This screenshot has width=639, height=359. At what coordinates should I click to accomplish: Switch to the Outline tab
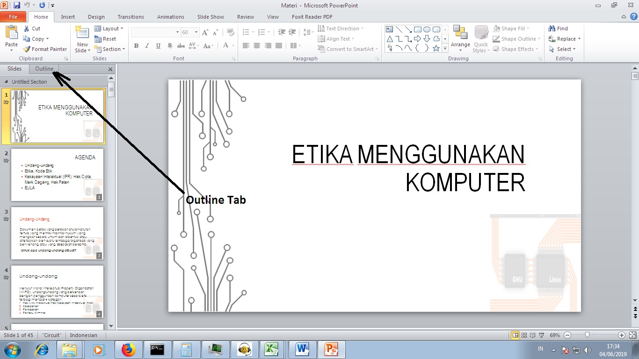(x=44, y=68)
